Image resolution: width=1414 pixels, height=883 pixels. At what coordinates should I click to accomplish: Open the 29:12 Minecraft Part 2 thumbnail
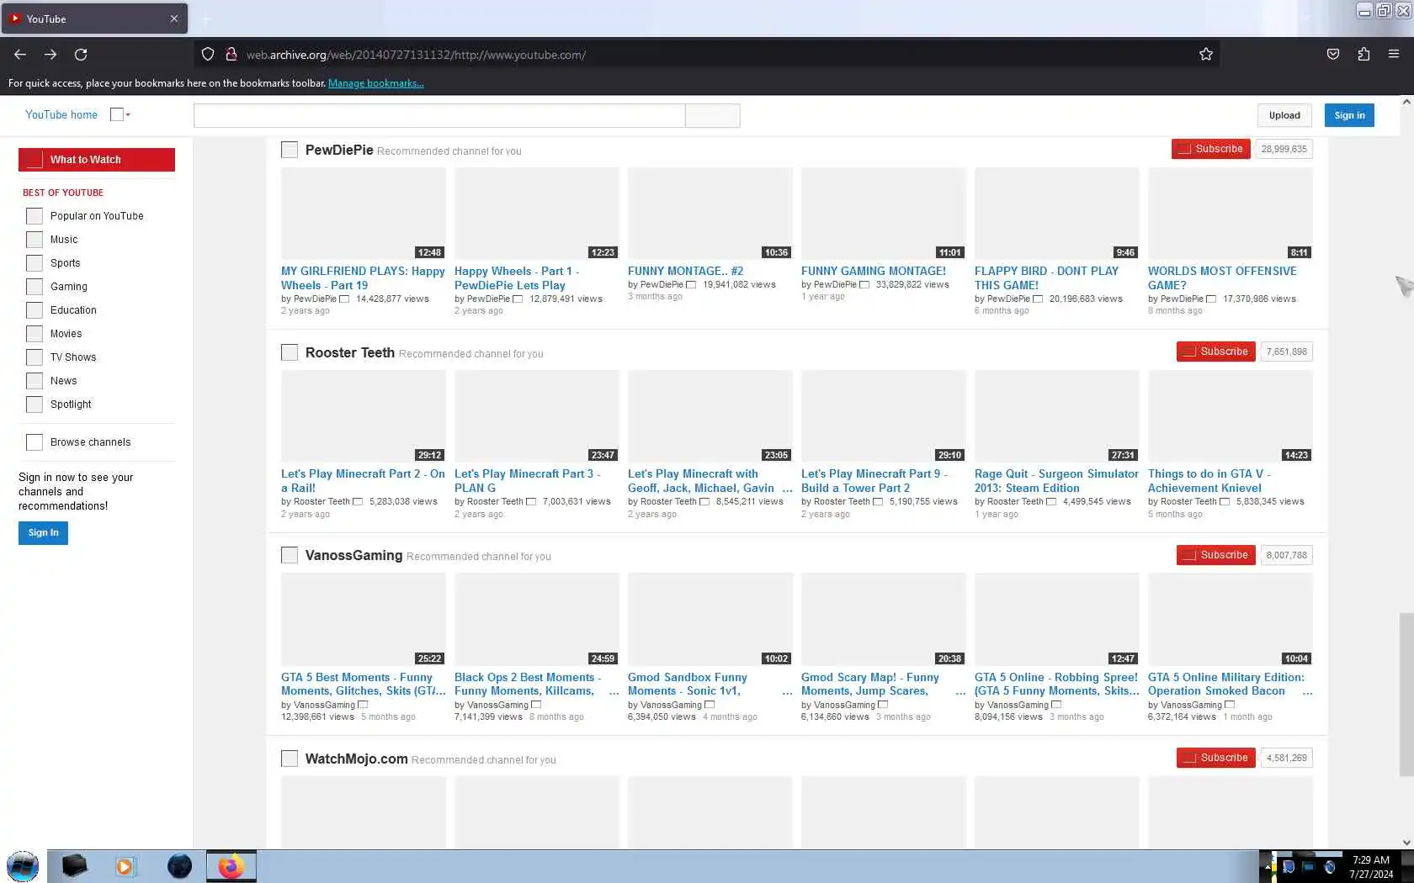pos(364,416)
